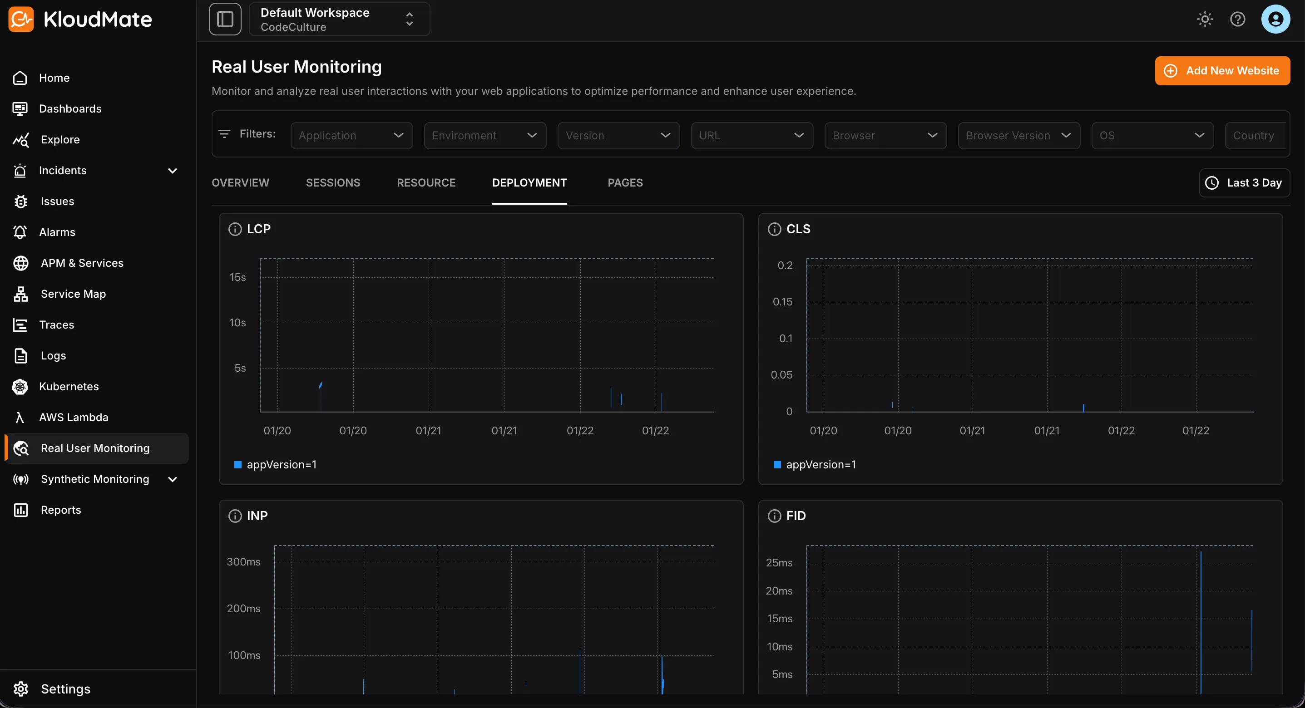Click the Add New Website button
Viewport: 1305px width, 708px height.
(1222, 70)
